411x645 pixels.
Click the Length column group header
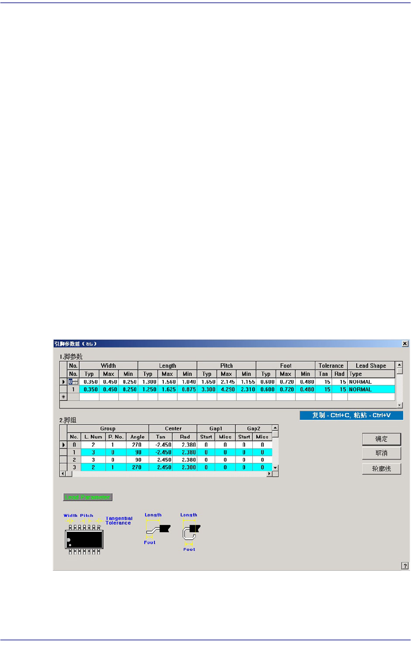point(167,366)
